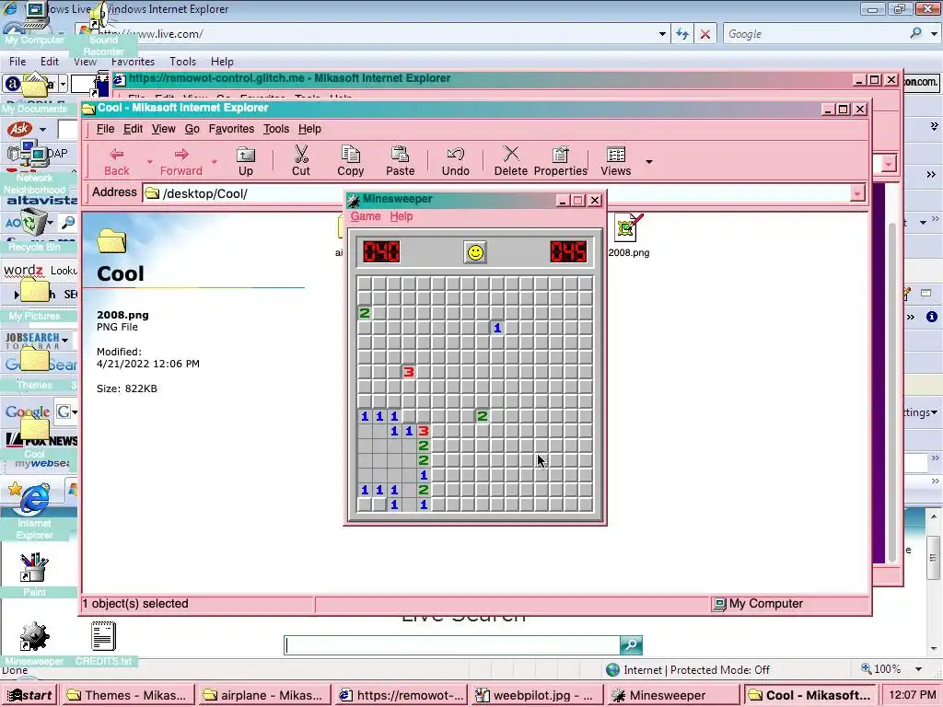Click the Sound Recorder desktop icon
Viewport: 943px width, 707px height.
coord(101,15)
